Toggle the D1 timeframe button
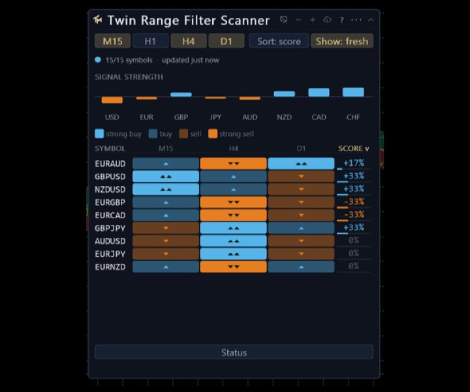Viewport: 470px width, 392px height. pyautogui.click(x=227, y=41)
